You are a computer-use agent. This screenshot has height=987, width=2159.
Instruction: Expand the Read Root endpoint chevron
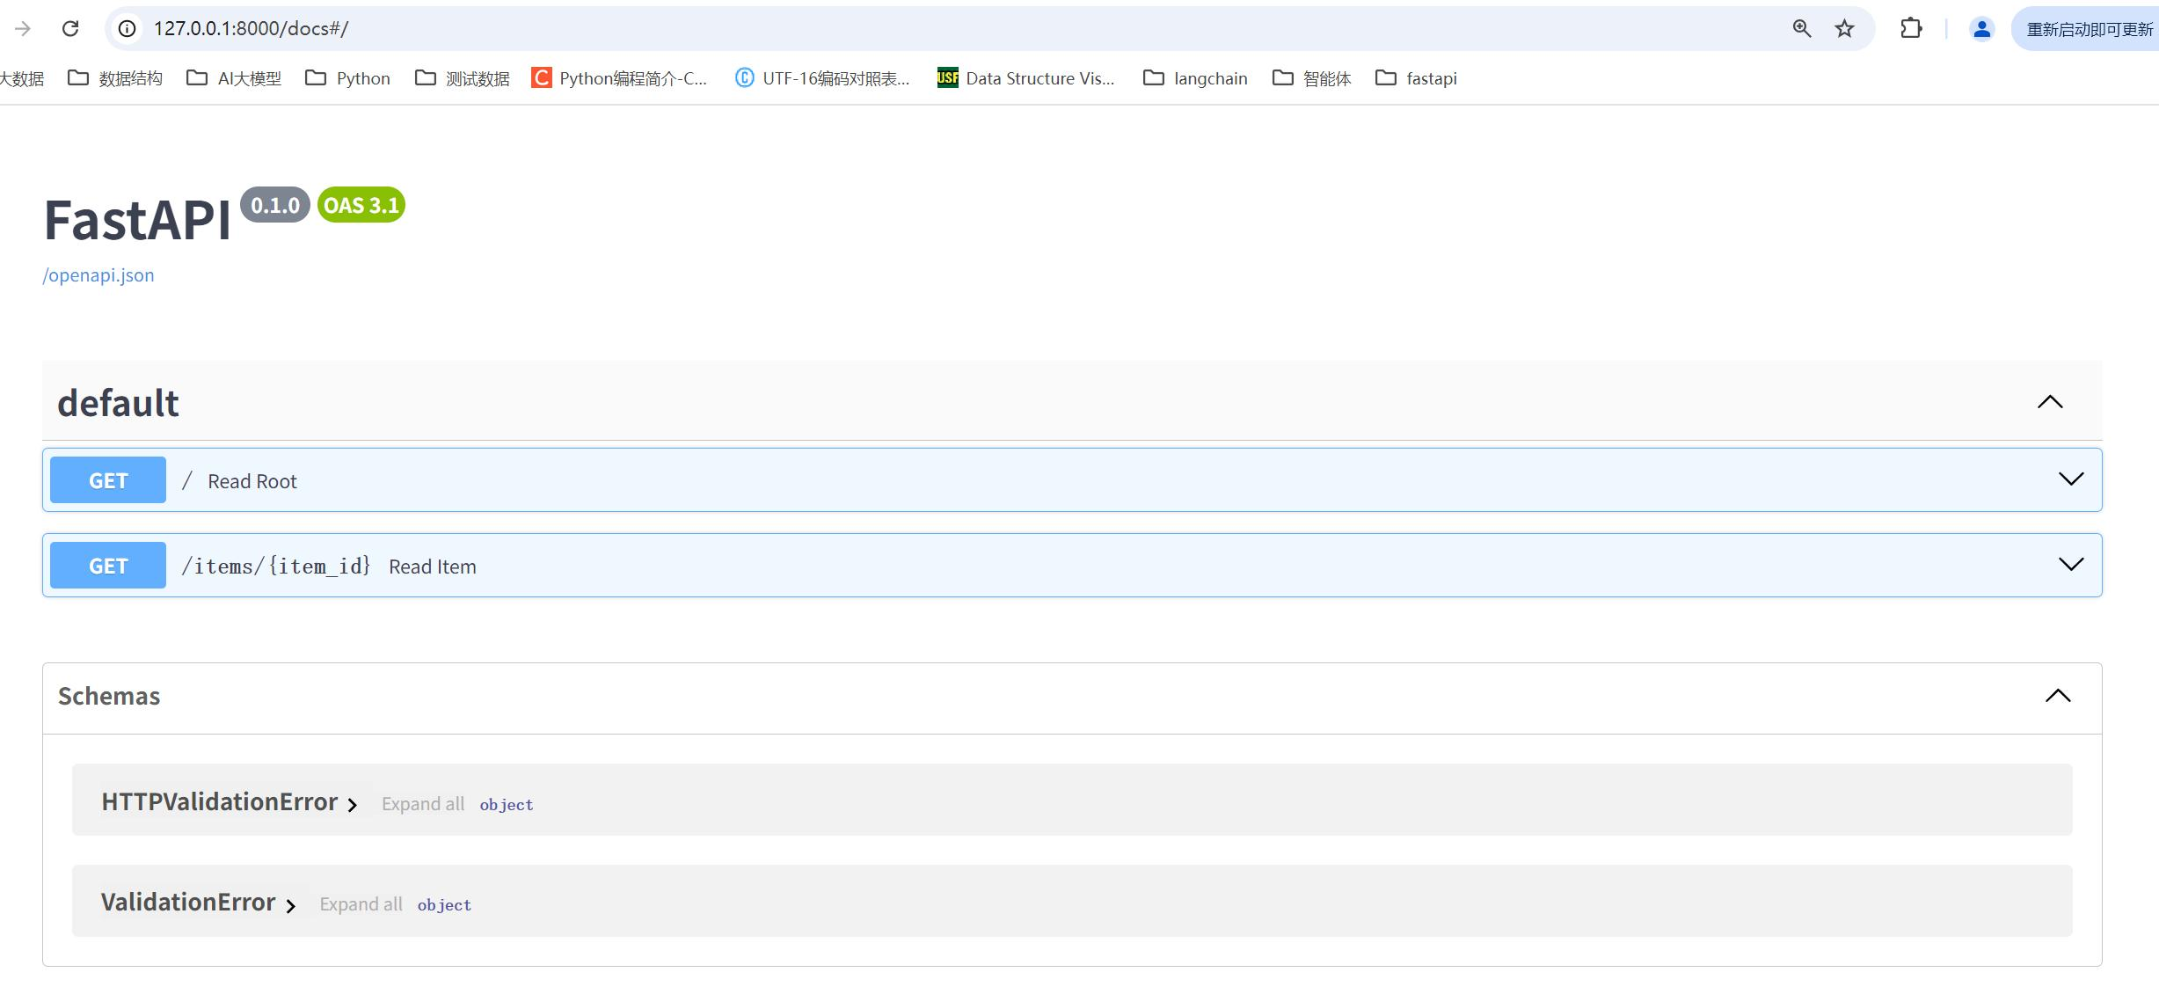pos(2071,479)
